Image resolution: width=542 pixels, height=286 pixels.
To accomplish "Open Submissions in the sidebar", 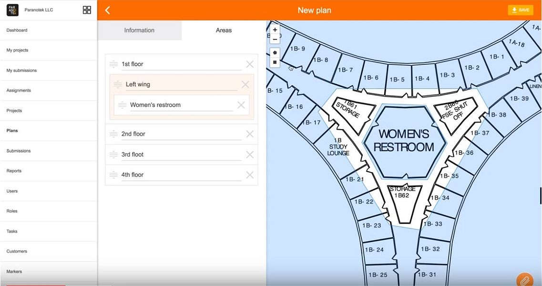I will [49, 151].
